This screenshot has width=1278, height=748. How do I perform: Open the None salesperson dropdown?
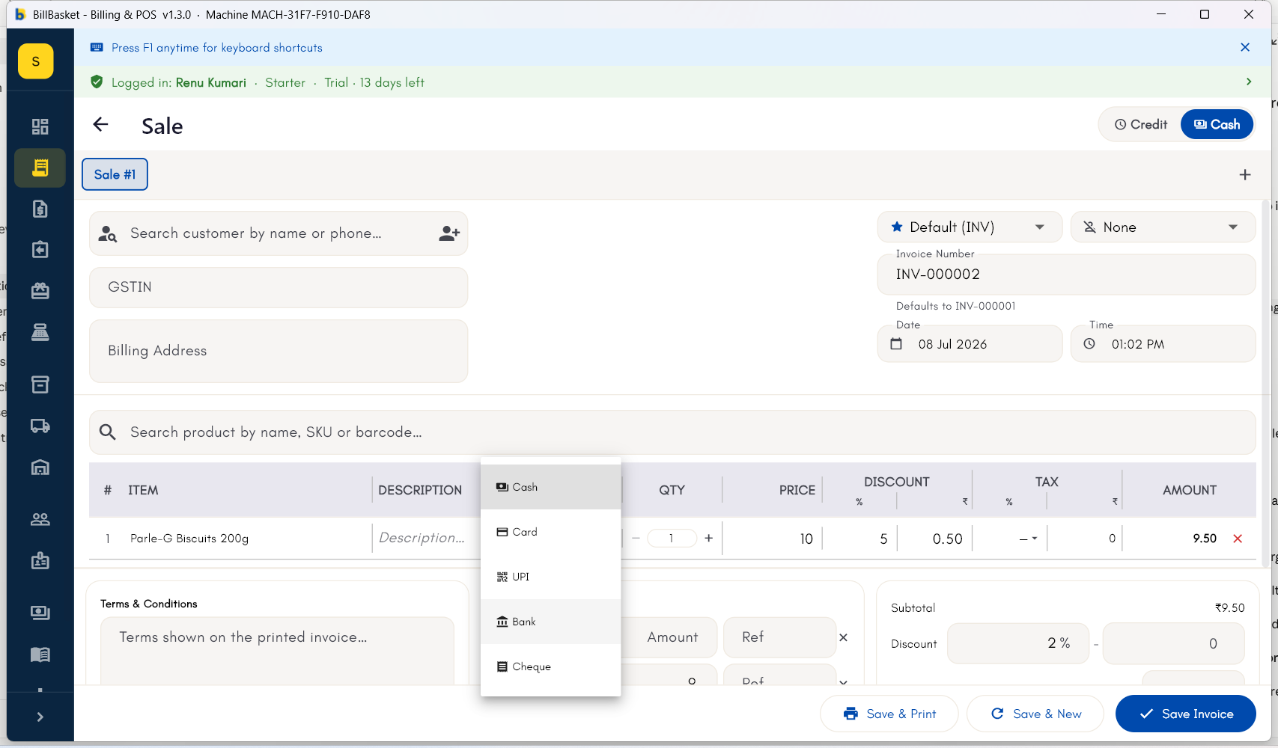[x=1163, y=227]
